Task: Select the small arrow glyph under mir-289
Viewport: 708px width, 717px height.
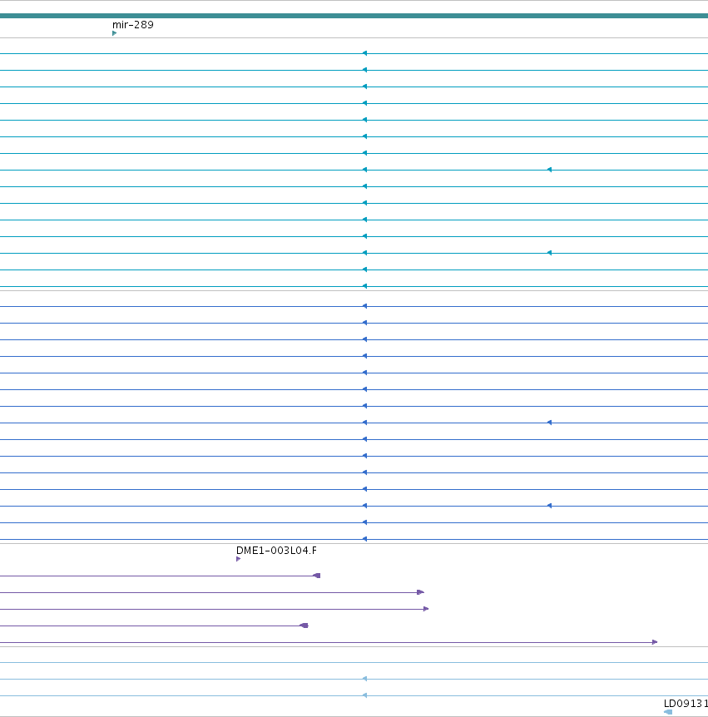Action: [114, 33]
